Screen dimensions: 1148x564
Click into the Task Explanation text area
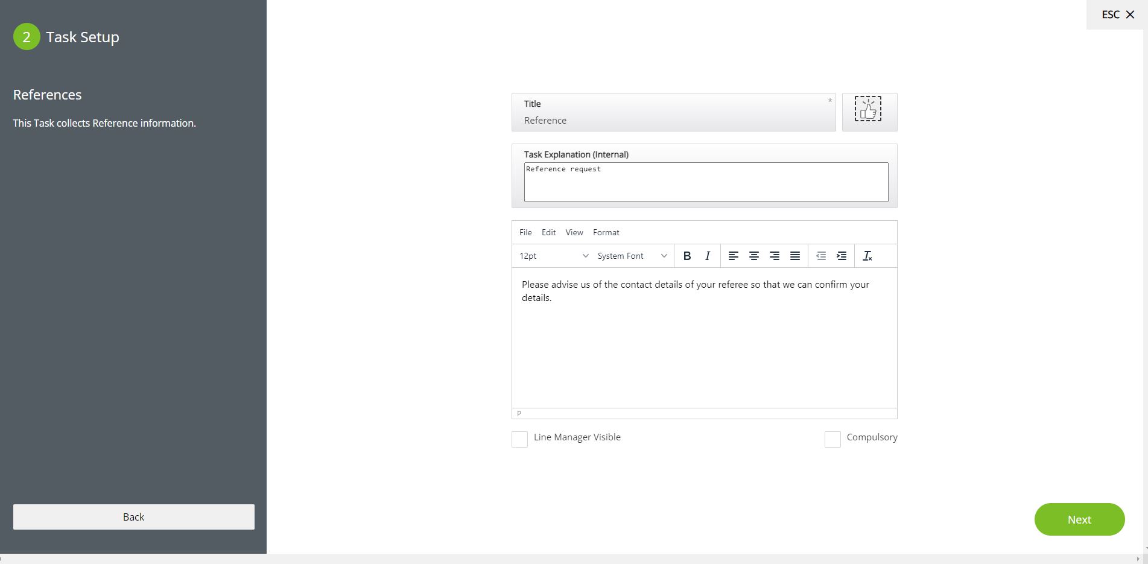(x=706, y=182)
